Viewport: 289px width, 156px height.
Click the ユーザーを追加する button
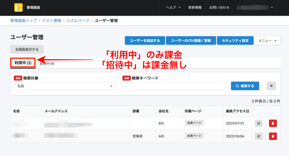[145, 40]
